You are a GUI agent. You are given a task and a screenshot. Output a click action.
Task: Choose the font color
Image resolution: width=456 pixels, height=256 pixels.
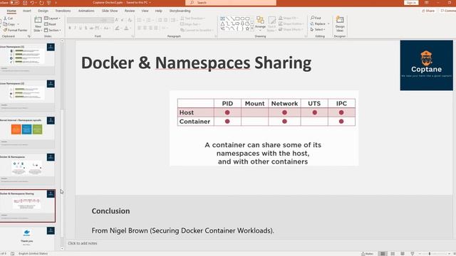click(126, 28)
